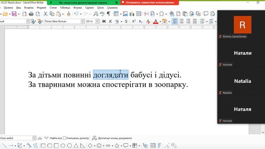Image resolution: width=265 pixels, height=149 pixels.
Task: Paste clipboard contents with the paste icon
Action: [x=59, y=14]
